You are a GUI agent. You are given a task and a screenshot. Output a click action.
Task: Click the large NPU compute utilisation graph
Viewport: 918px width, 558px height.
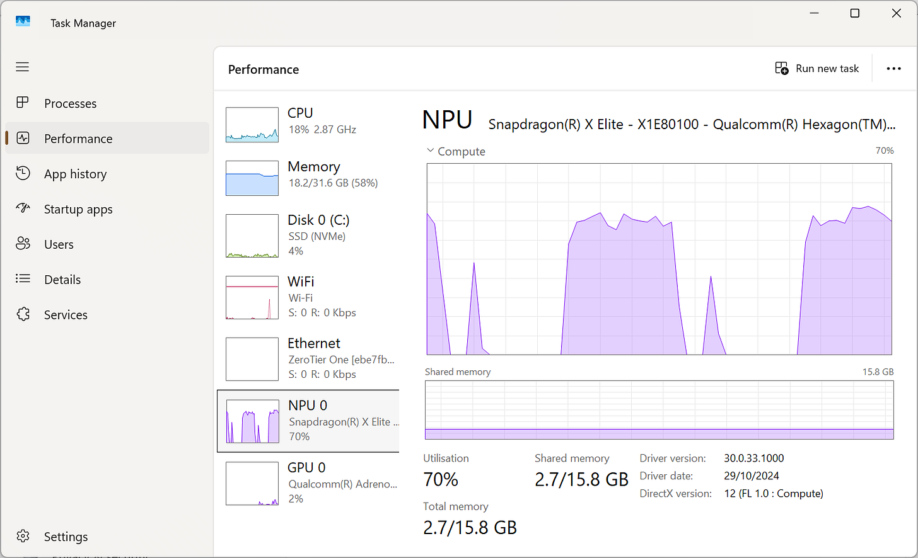(659, 259)
